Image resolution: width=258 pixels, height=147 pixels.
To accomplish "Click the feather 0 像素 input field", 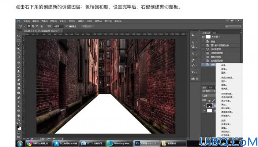I will (x=58, y=26).
